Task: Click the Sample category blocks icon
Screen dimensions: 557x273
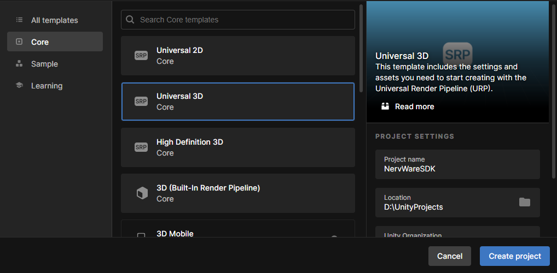Action: click(x=19, y=64)
